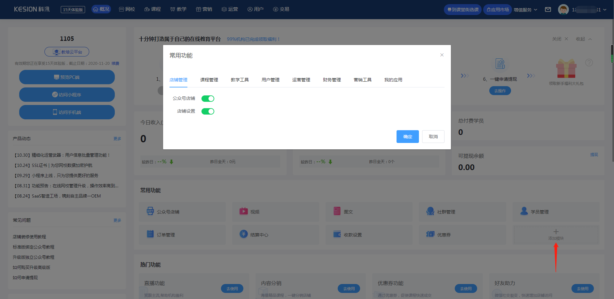
Task: Click 去操作 under 一键申请提现
Action: (500, 91)
